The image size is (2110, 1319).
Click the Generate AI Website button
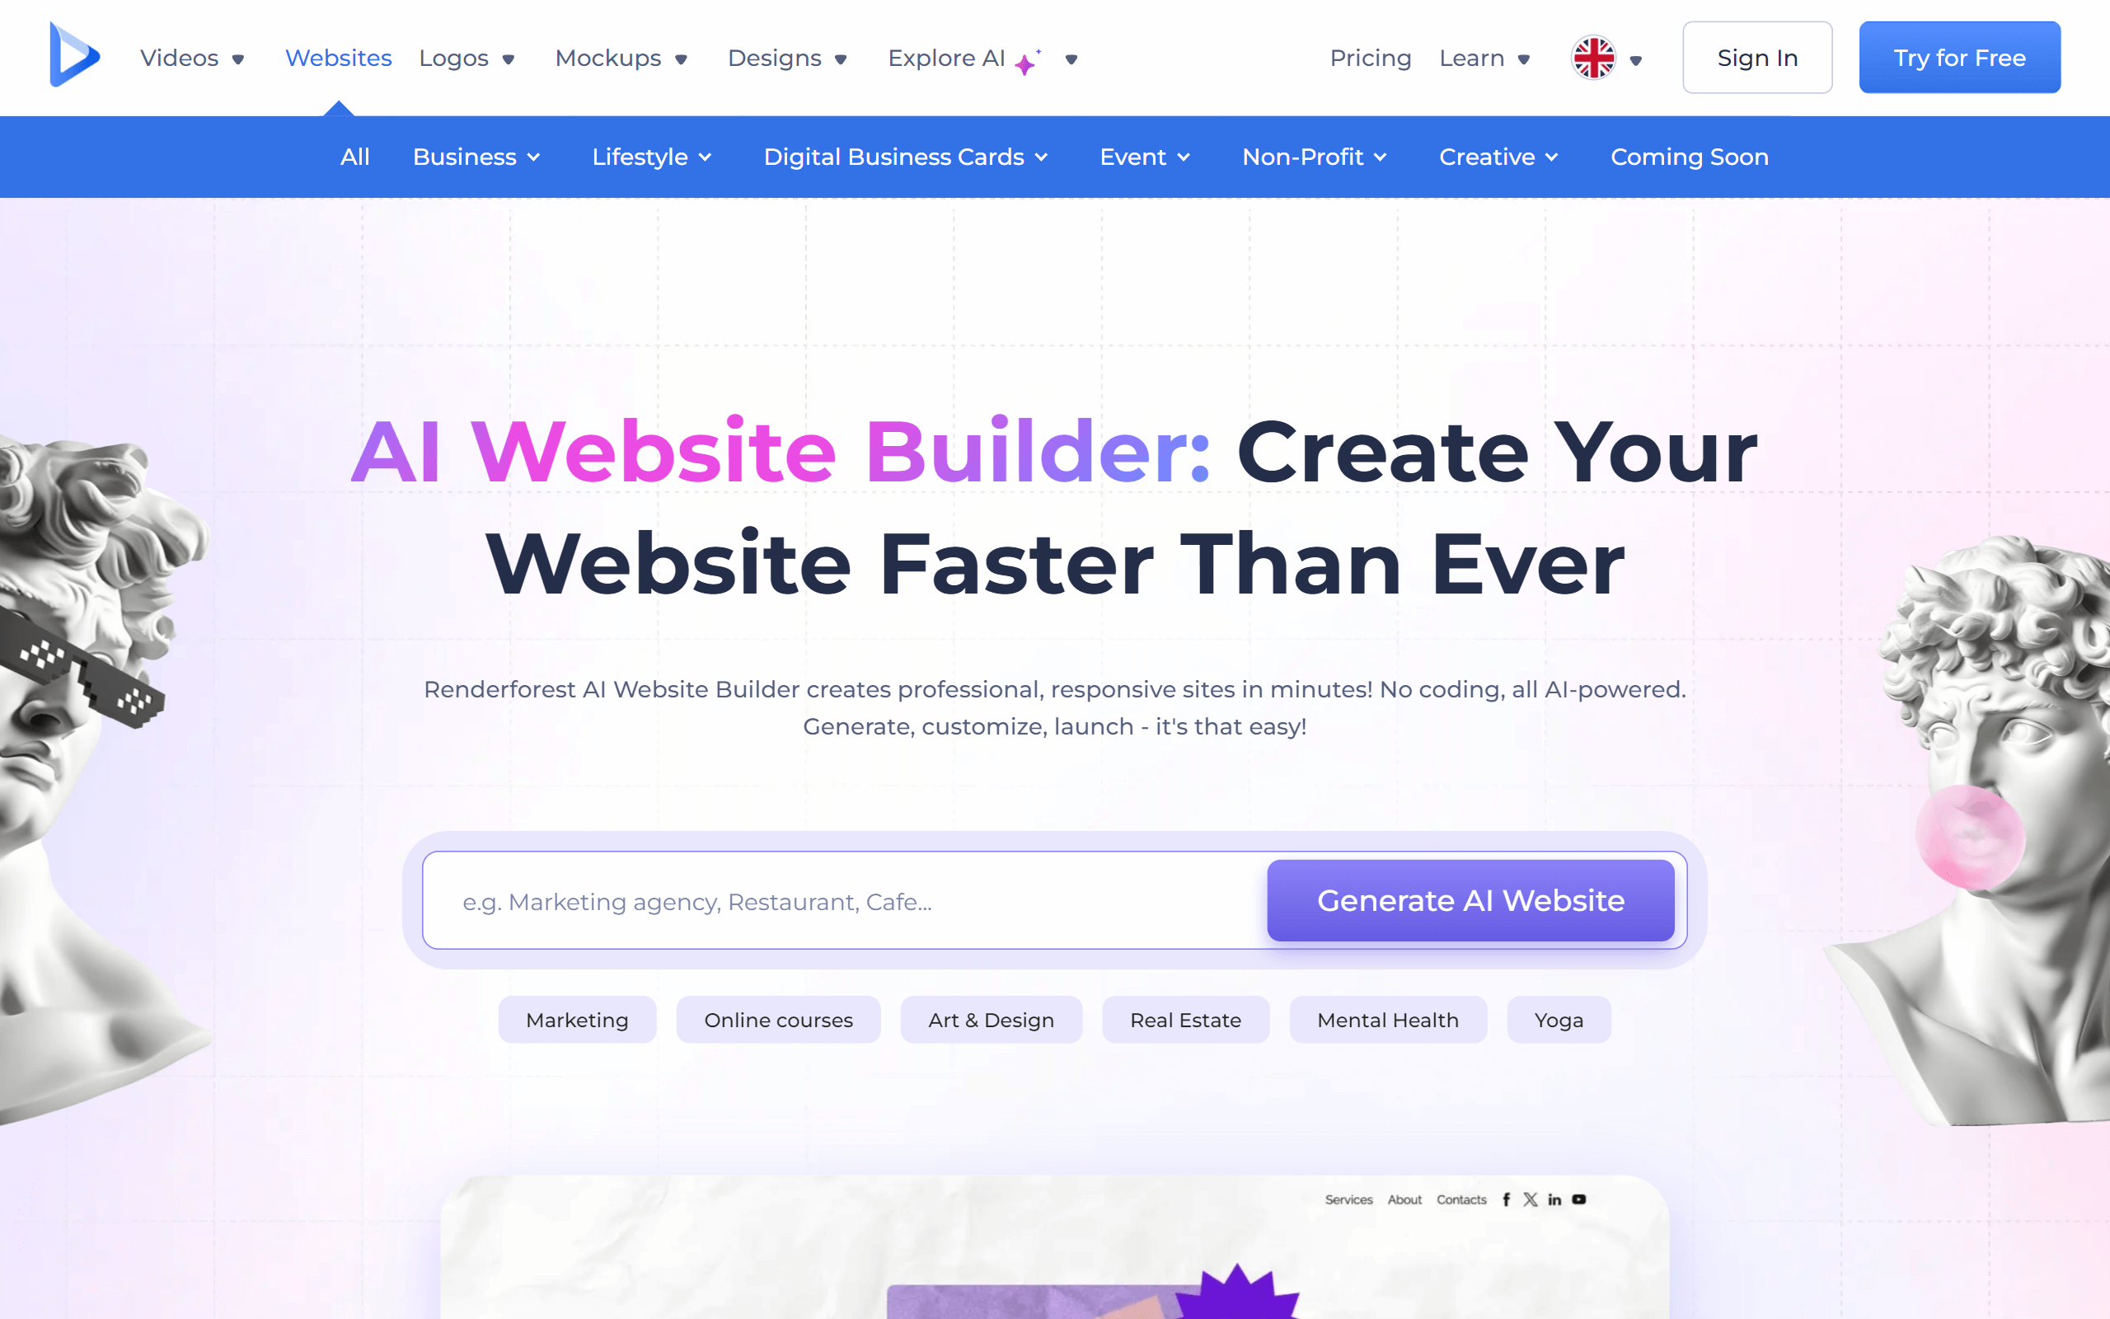point(1469,901)
